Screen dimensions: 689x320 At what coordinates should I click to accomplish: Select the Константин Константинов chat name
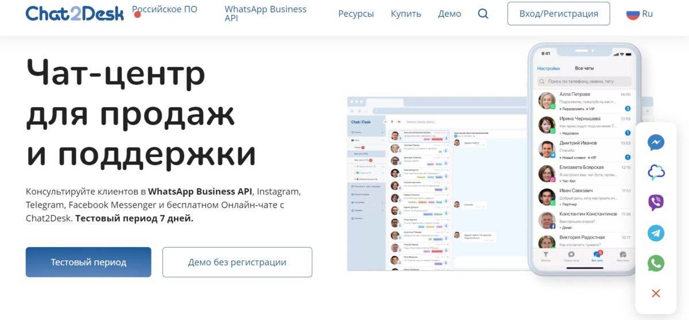click(x=588, y=214)
